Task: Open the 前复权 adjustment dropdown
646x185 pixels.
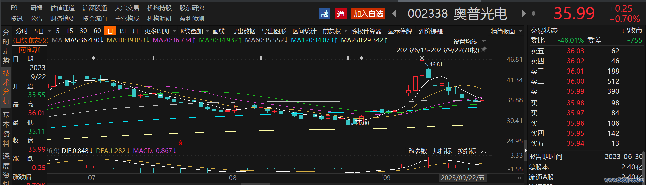Action: [x=346, y=31]
